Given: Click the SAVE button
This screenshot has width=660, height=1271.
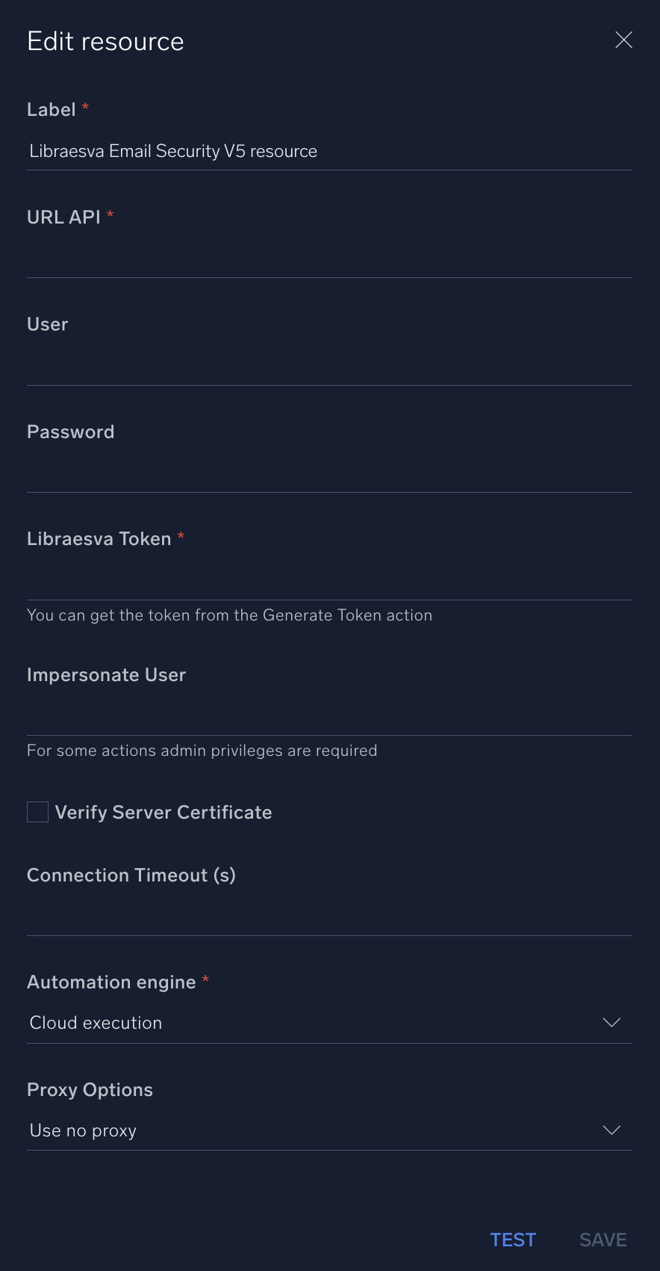Looking at the screenshot, I should coord(603,1240).
